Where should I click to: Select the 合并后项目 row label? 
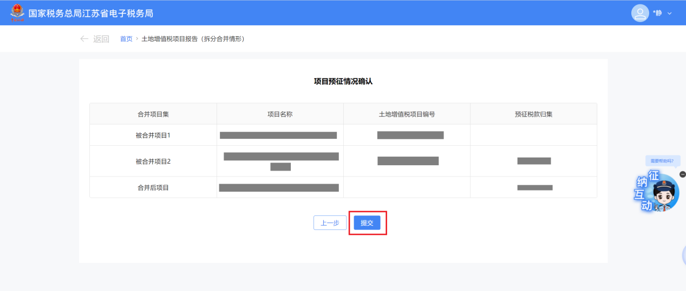coord(153,187)
